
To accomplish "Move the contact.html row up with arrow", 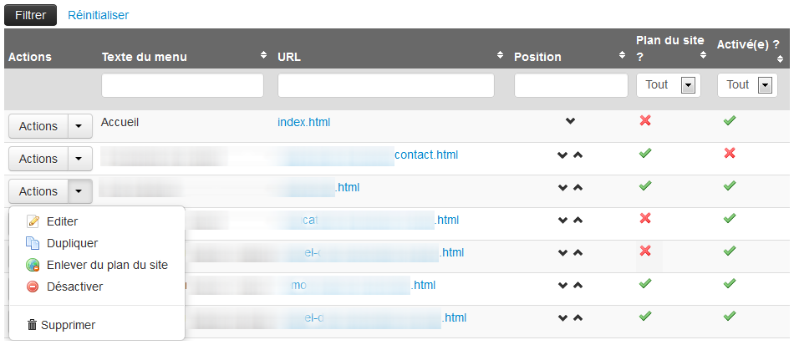I will pos(578,155).
